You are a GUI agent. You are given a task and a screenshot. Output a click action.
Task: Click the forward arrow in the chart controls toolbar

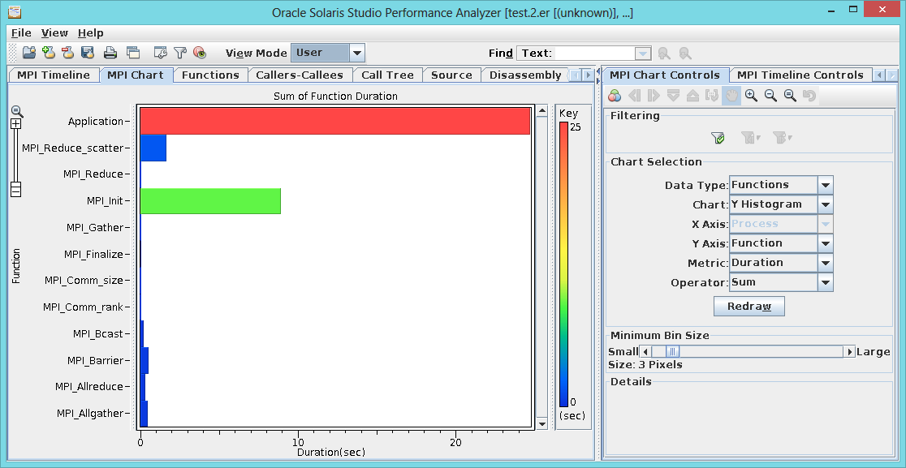pos(654,96)
